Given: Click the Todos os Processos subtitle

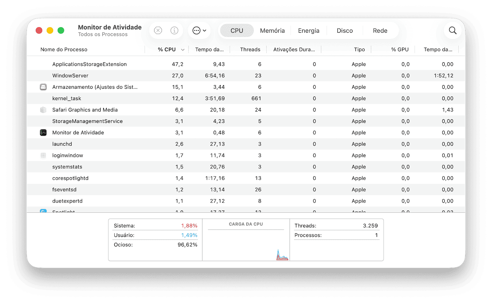Looking at the screenshot, I should point(103,34).
